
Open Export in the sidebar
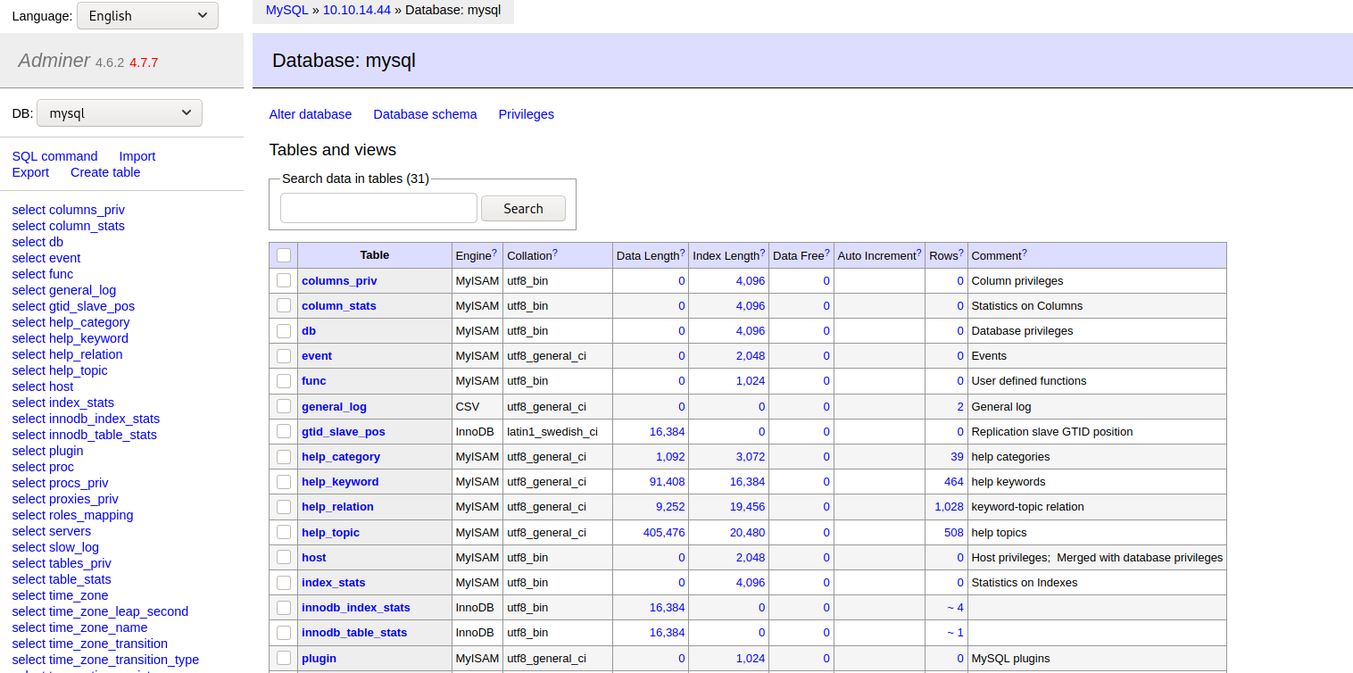pyautogui.click(x=30, y=172)
